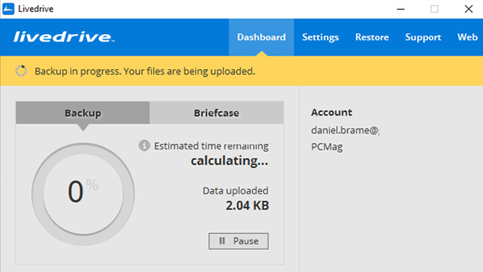Click the account email daniel.brame@
This screenshot has height=272, width=483.
tap(345, 130)
